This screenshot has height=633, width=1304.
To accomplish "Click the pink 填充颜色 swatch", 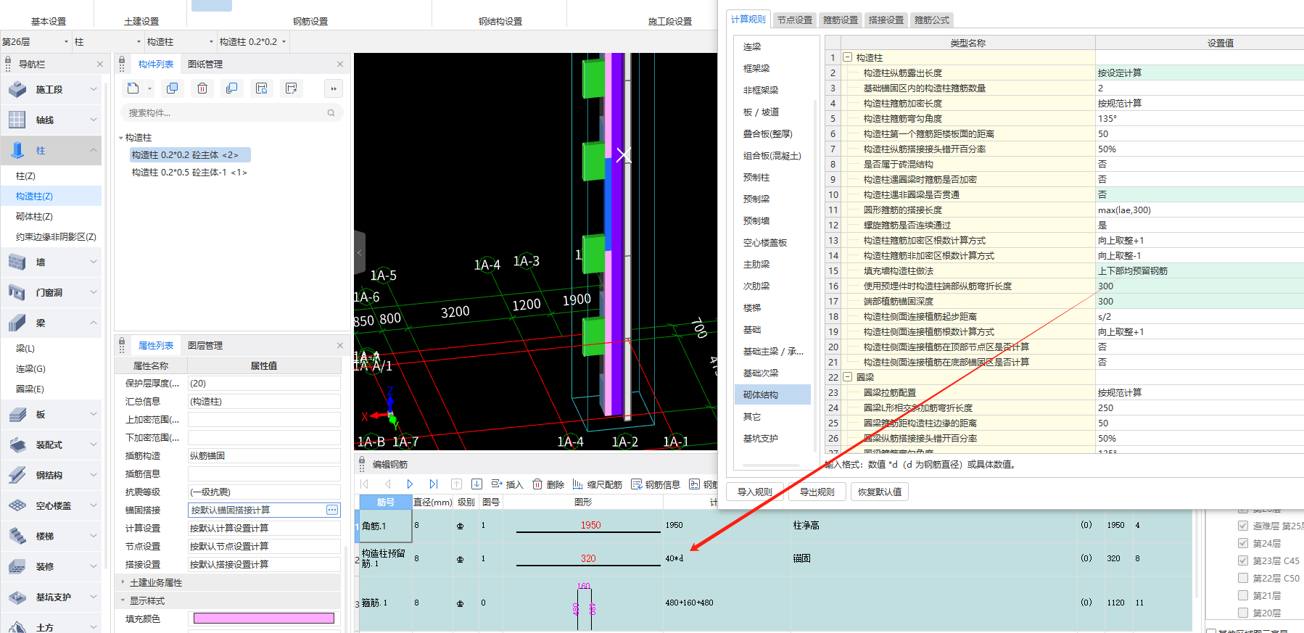I will point(263,618).
